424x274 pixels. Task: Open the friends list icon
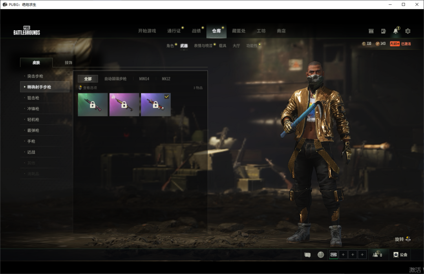[377, 254]
